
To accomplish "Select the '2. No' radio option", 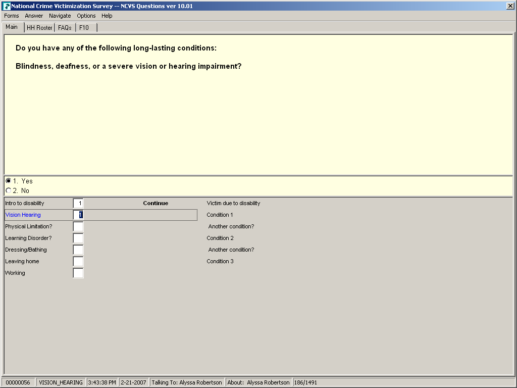I will pos(8,190).
